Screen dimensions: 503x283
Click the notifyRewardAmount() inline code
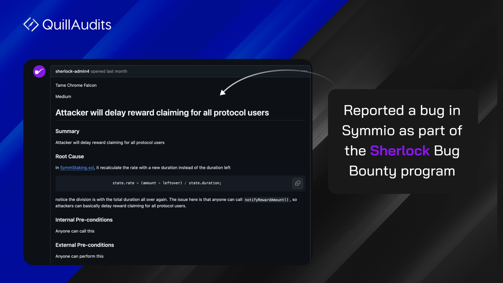tap(267, 200)
